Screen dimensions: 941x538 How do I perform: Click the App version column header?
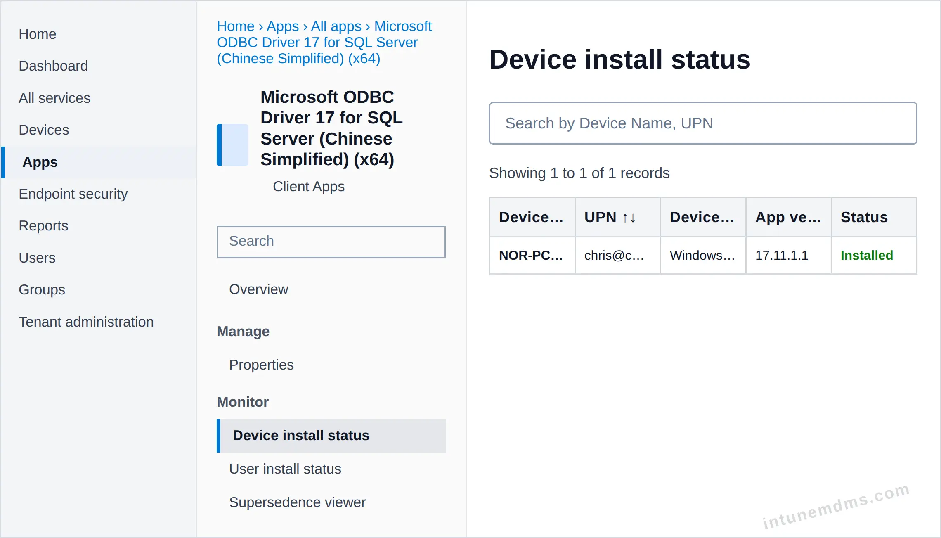(x=788, y=217)
